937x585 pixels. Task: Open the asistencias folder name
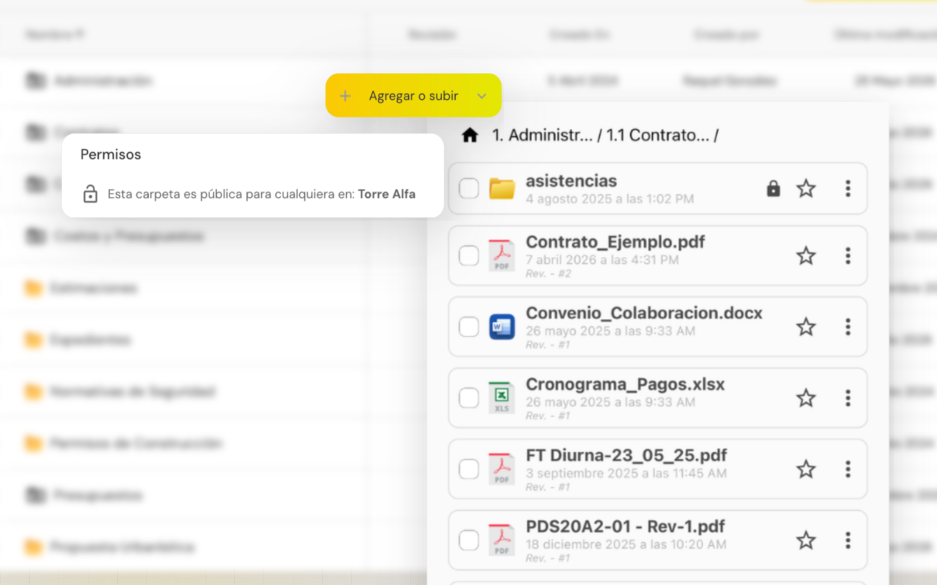(571, 181)
